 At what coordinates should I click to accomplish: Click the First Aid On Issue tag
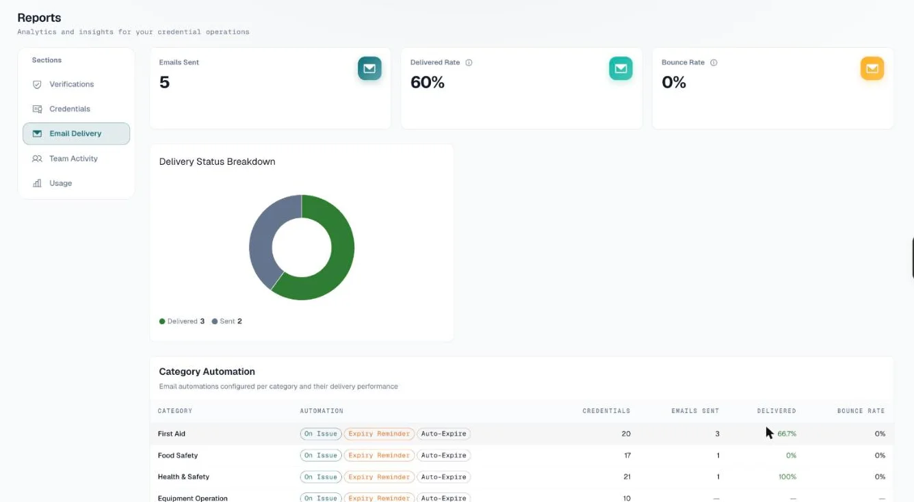point(321,434)
